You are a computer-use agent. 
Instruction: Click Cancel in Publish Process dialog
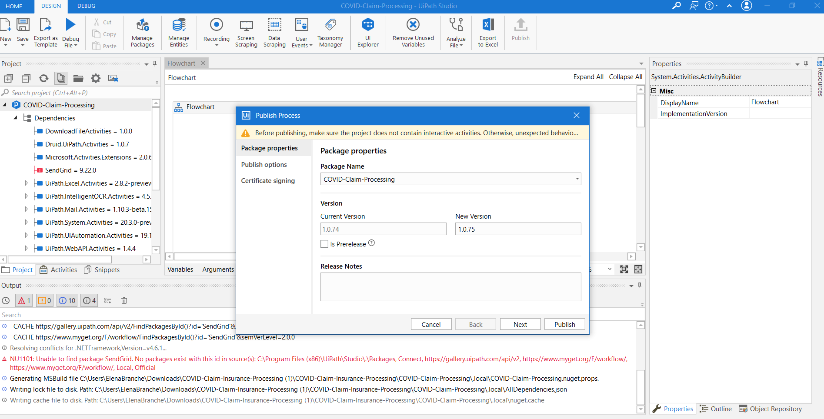point(431,324)
